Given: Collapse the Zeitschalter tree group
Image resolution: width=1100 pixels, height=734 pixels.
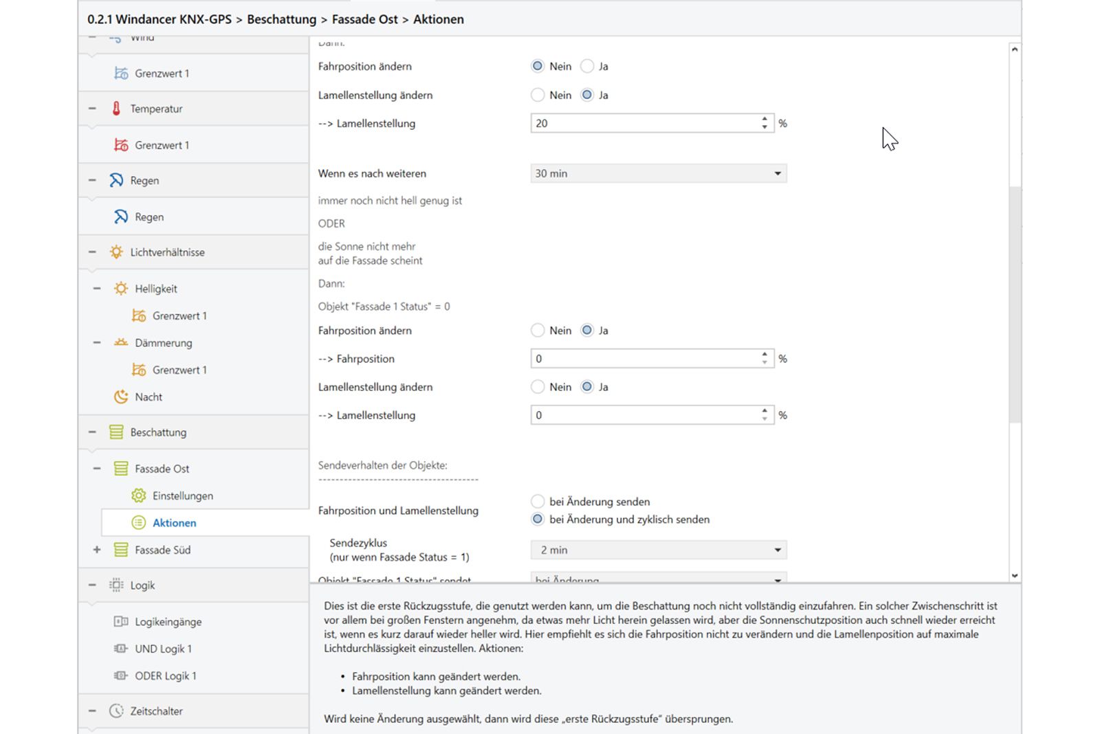Looking at the screenshot, I should pyautogui.click(x=92, y=711).
